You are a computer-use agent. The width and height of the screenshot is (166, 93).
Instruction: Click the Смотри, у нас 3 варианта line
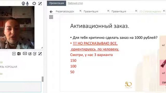point(92,55)
